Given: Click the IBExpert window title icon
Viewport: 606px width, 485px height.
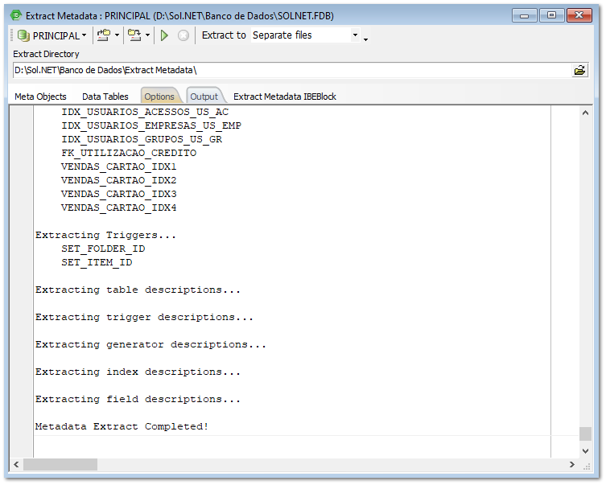Looking at the screenshot, I should (x=16, y=15).
